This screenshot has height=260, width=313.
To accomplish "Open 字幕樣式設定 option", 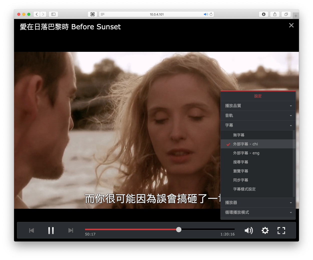I will tap(257, 189).
